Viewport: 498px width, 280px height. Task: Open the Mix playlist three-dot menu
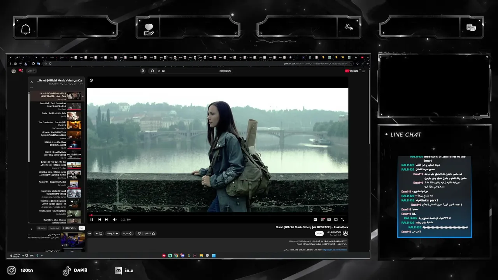[32, 88]
